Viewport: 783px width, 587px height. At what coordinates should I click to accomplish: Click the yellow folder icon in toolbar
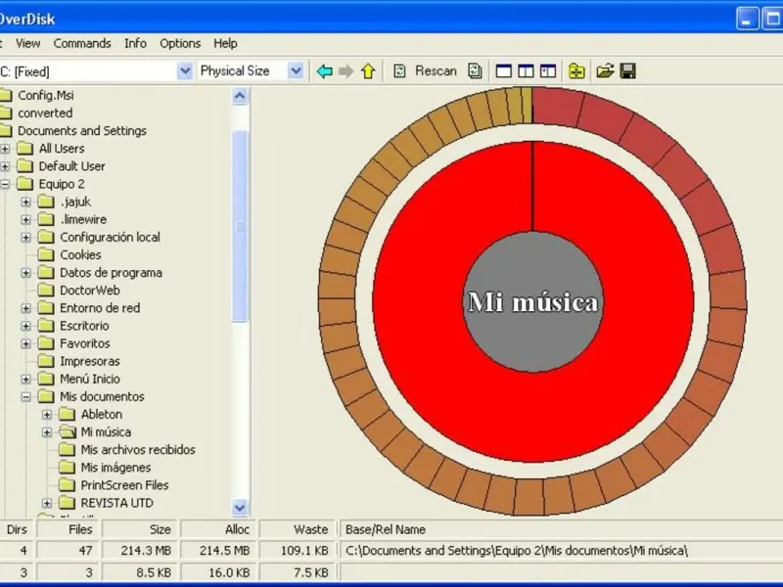coord(576,71)
